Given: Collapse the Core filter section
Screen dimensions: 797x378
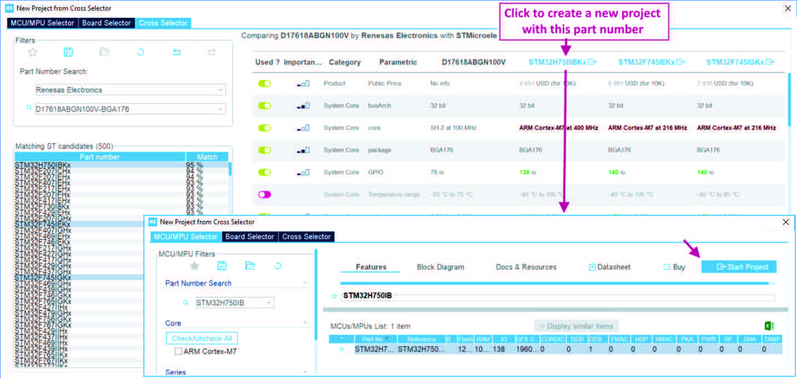Looking at the screenshot, I should [x=305, y=323].
